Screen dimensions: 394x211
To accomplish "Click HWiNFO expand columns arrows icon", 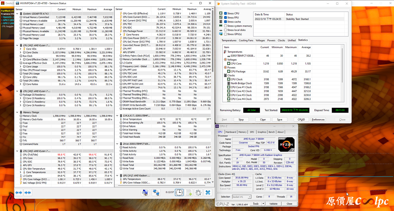I will 19,193.
